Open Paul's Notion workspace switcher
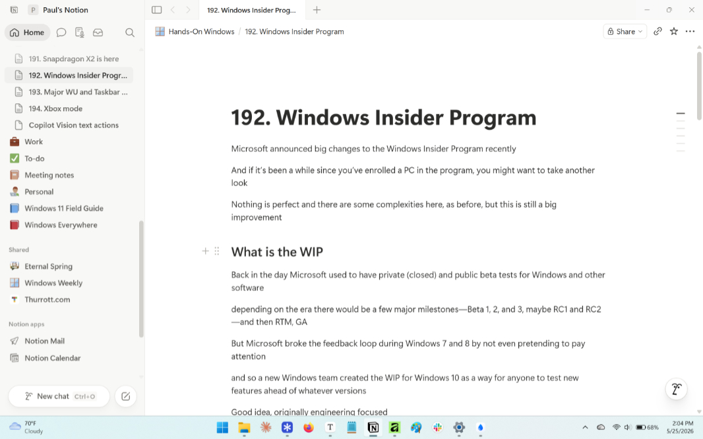This screenshot has width=703, height=439. click(x=58, y=10)
